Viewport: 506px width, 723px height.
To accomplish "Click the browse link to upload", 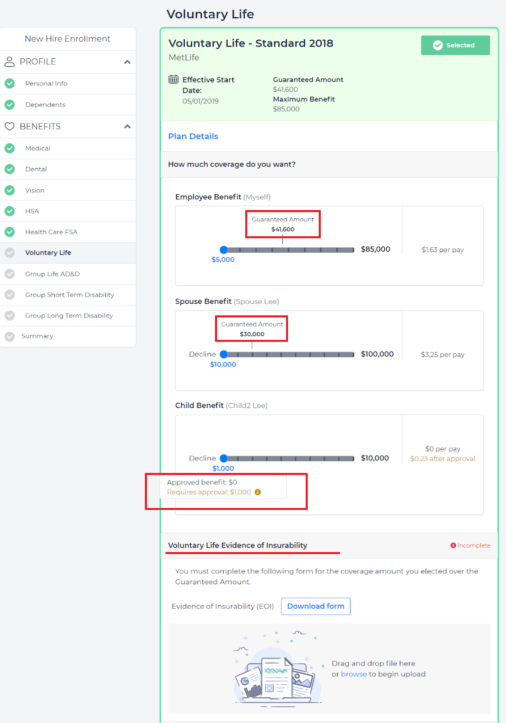I will pos(354,674).
